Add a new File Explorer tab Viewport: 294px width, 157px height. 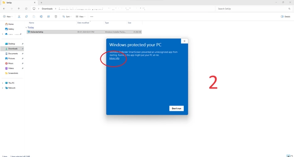pyautogui.click(x=41, y=3)
